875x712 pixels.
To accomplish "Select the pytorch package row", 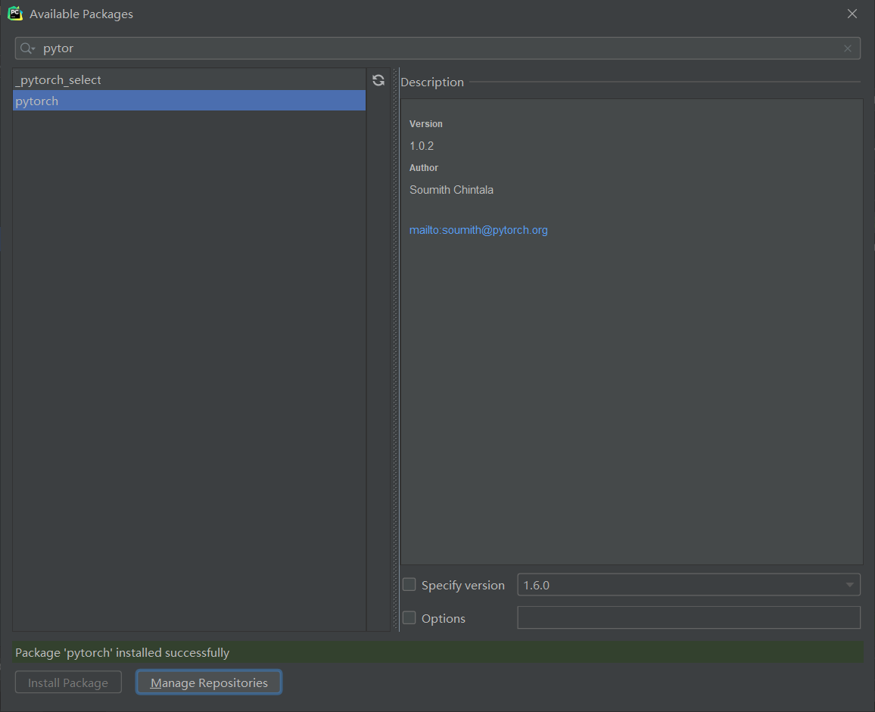I will 189,101.
